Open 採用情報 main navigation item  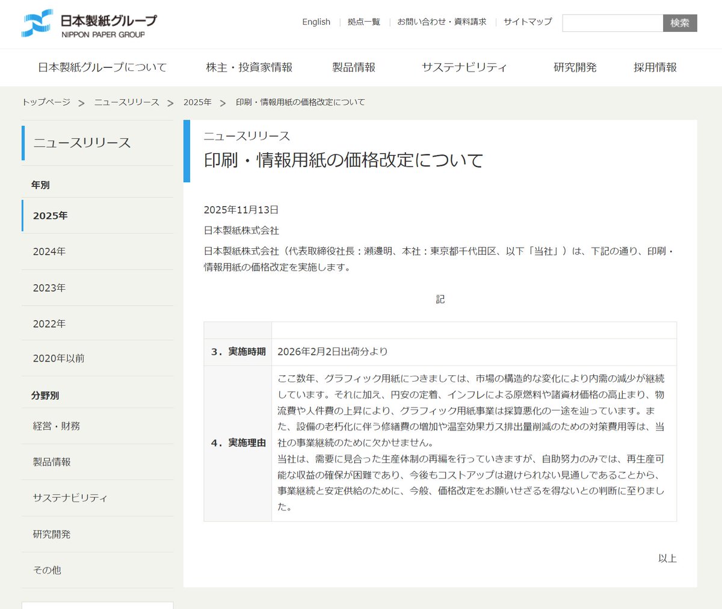coord(655,67)
